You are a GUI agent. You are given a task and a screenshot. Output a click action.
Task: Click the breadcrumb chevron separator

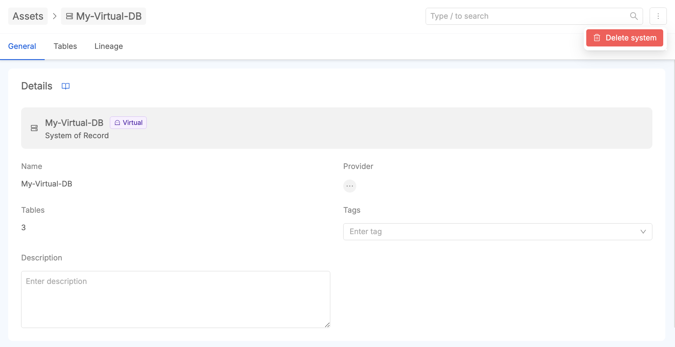55,16
